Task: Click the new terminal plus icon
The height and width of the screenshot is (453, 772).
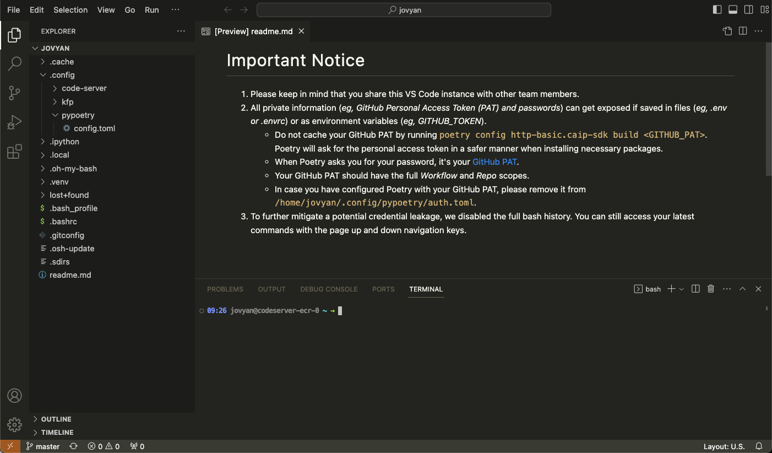Action: [671, 289]
